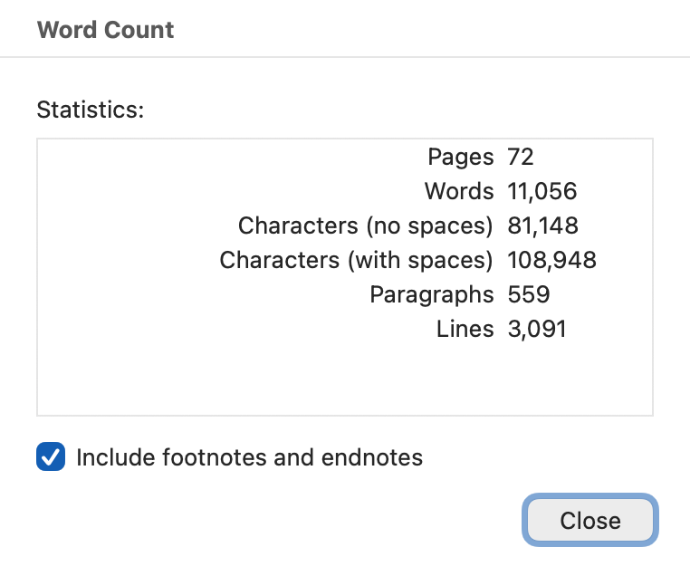The height and width of the screenshot is (576, 690).
Task: Click the value 108,948
Action: click(551, 260)
